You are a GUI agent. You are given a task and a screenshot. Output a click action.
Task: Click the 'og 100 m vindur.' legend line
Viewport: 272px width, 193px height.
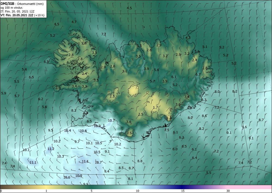click(x=12, y=8)
